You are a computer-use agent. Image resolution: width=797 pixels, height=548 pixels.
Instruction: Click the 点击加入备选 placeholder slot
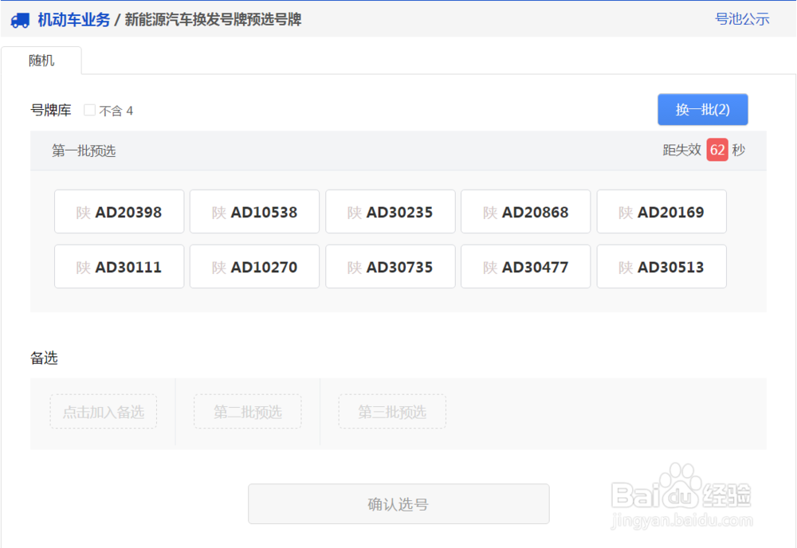(x=103, y=412)
